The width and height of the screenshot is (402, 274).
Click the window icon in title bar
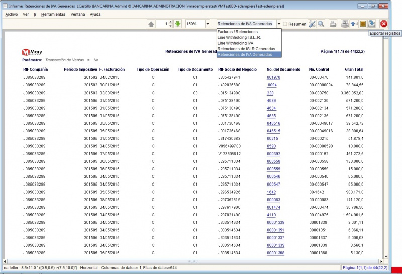(5, 6)
